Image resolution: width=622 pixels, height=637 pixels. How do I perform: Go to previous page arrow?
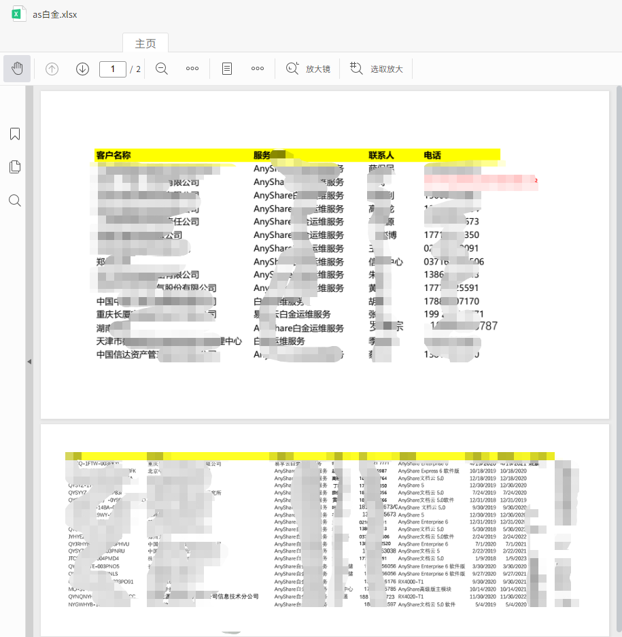coord(52,69)
